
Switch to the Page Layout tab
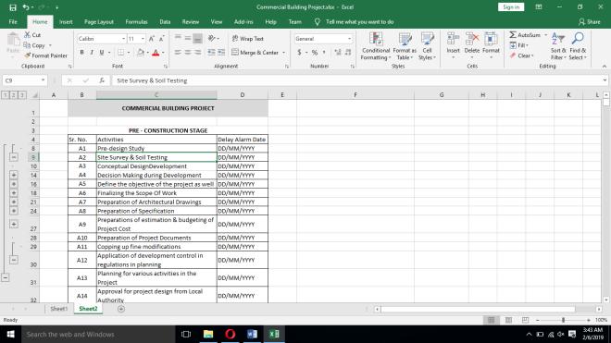pos(99,22)
